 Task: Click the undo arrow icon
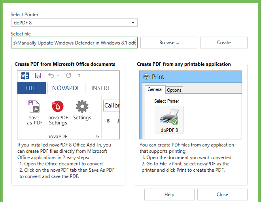pos(51,75)
